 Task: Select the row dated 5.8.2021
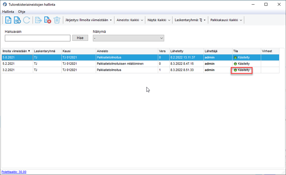[x=140, y=57]
